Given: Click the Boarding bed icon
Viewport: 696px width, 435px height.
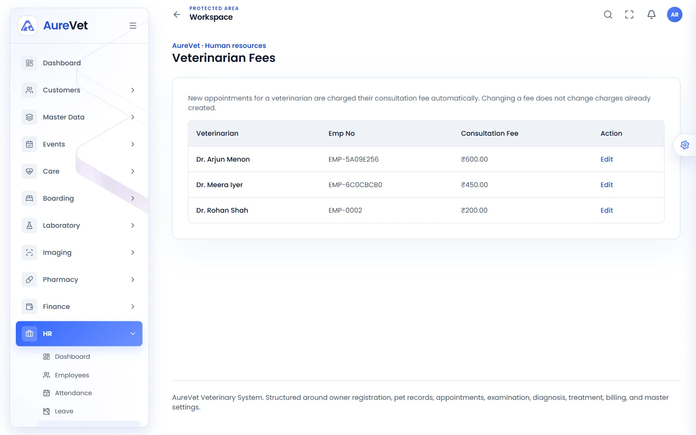Looking at the screenshot, I should coord(29,198).
